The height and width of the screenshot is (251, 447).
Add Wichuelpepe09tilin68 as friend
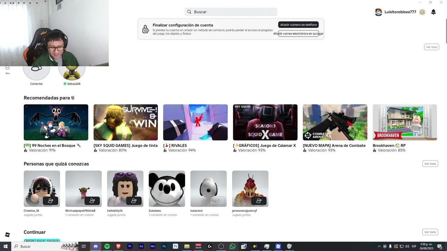click(x=92, y=201)
